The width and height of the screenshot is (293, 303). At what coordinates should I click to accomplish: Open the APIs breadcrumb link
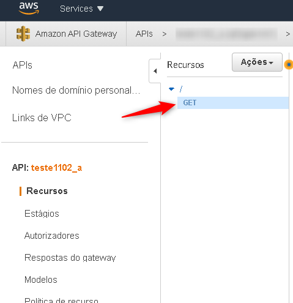(144, 34)
